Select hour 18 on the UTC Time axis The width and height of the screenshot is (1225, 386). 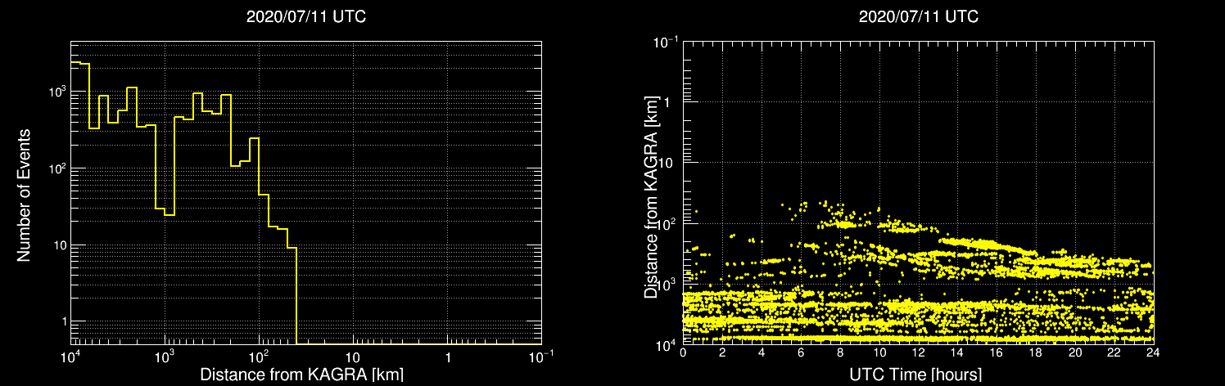coord(1036,352)
